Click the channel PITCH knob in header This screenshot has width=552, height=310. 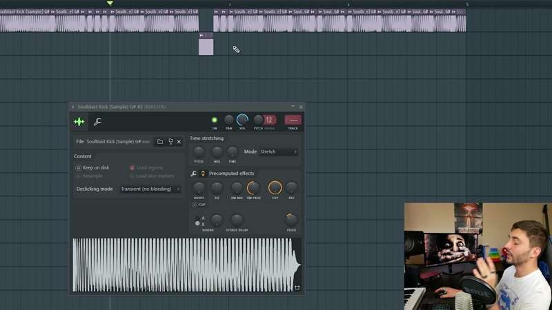(258, 120)
